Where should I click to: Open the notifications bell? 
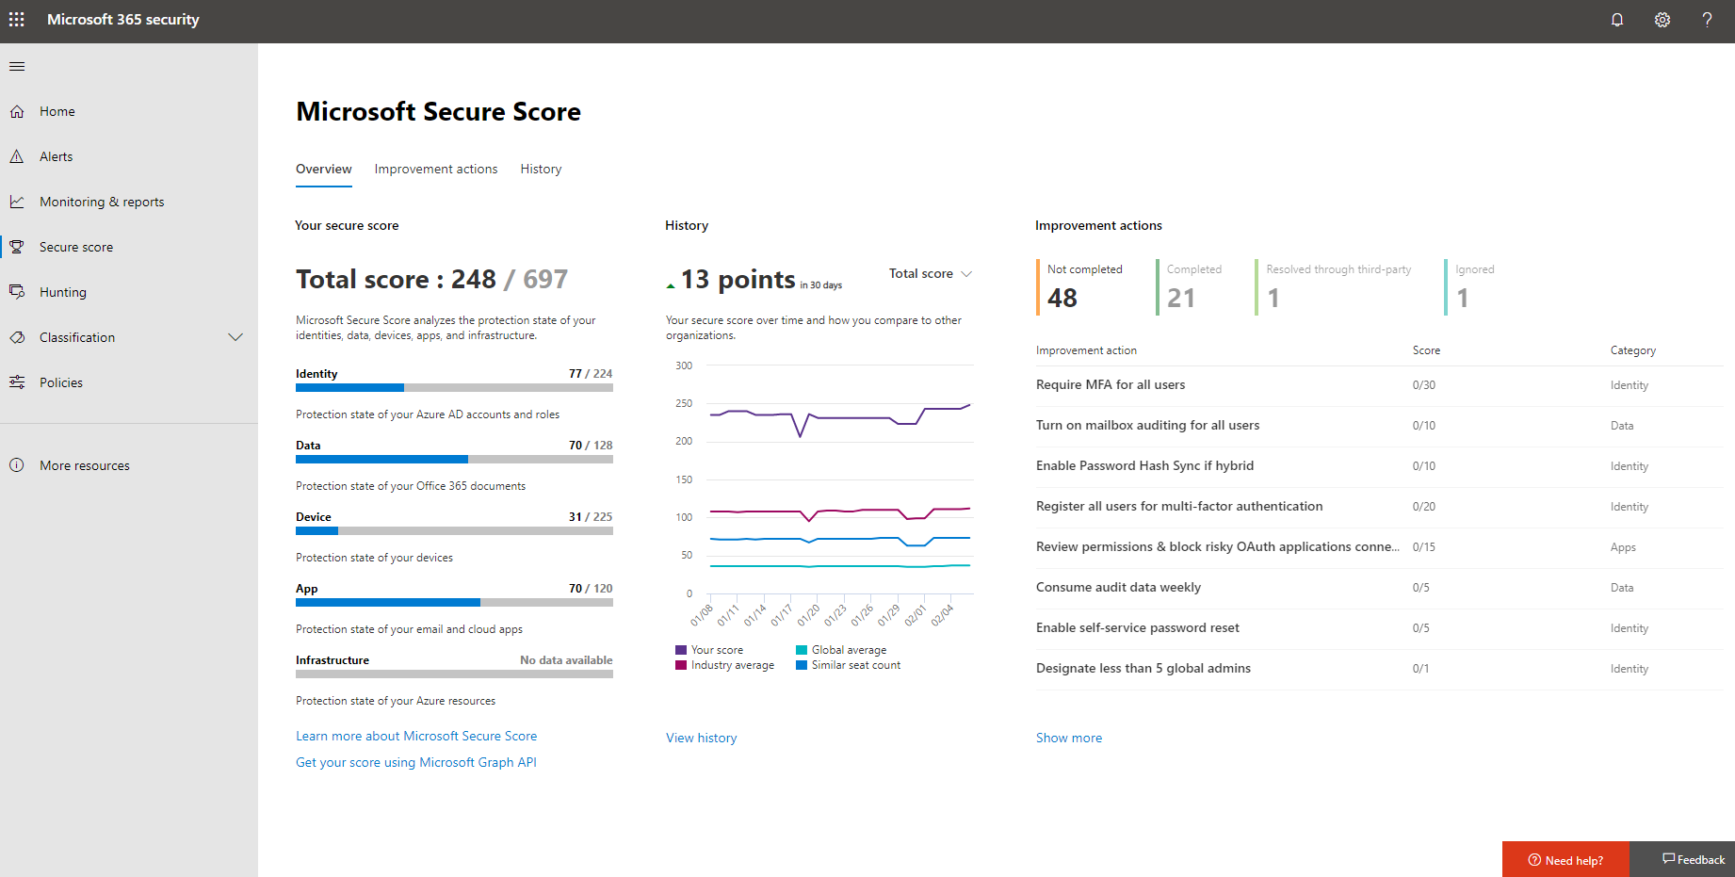click(x=1617, y=19)
